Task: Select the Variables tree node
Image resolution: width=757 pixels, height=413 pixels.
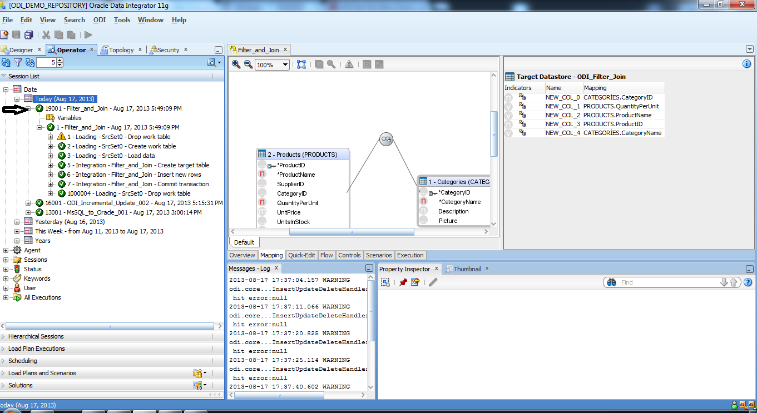Action: 69,118
